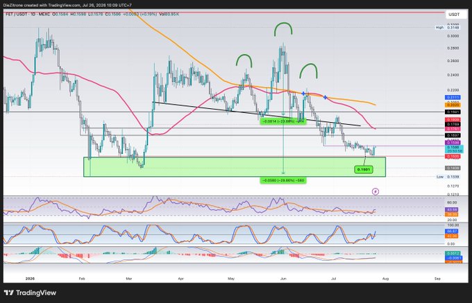Select the green -0.0614 measurement label on neckline
The width and height of the screenshot is (472, 303).
pos(283,121)
